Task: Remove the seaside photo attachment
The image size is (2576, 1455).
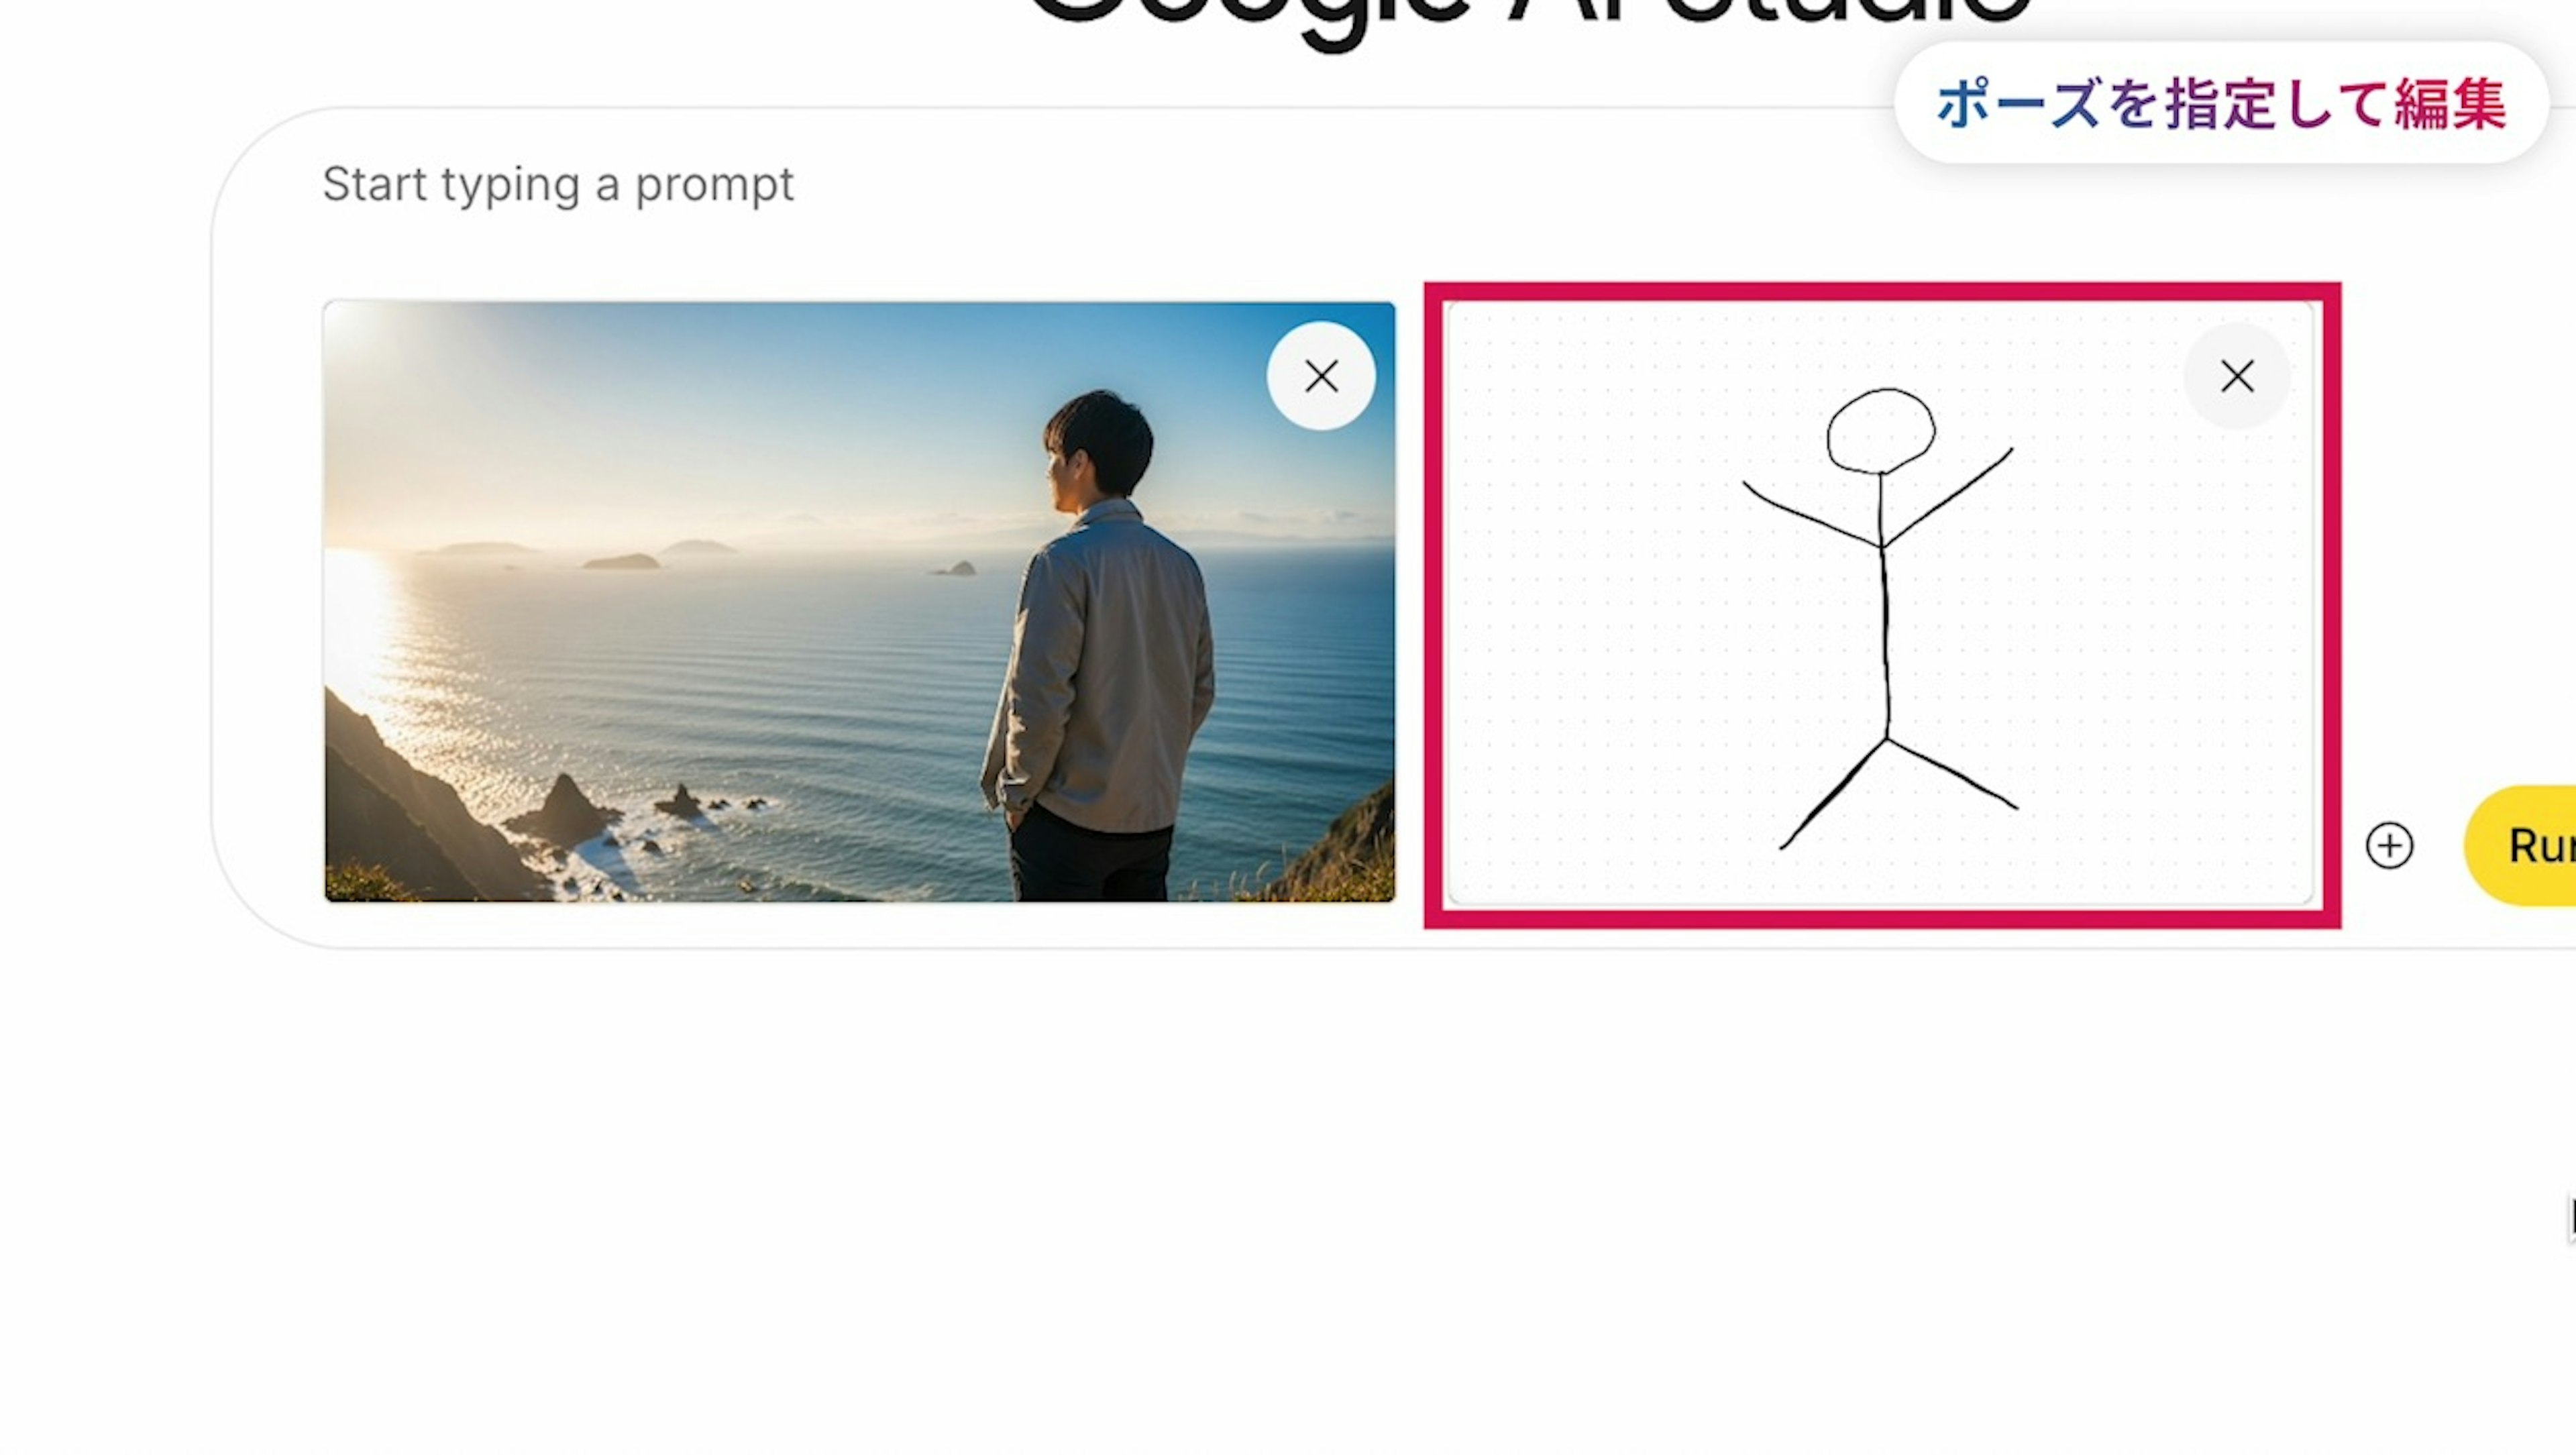Action: tap(1321, 376)
